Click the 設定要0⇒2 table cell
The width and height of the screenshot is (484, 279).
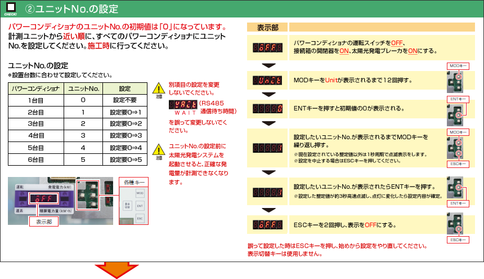tap(125, 124)
